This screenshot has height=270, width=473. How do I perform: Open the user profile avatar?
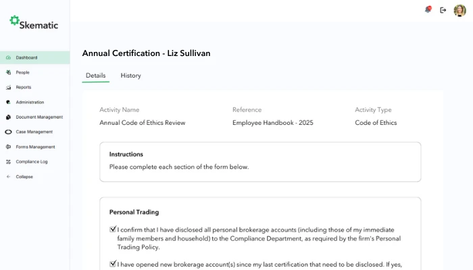pyautogui.click(x=459, y=10)
